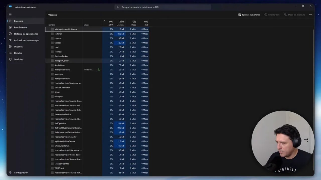Select Host del servicio: Sistema de e...
Screen dimensions: 321x180
[x=97, y=159]
